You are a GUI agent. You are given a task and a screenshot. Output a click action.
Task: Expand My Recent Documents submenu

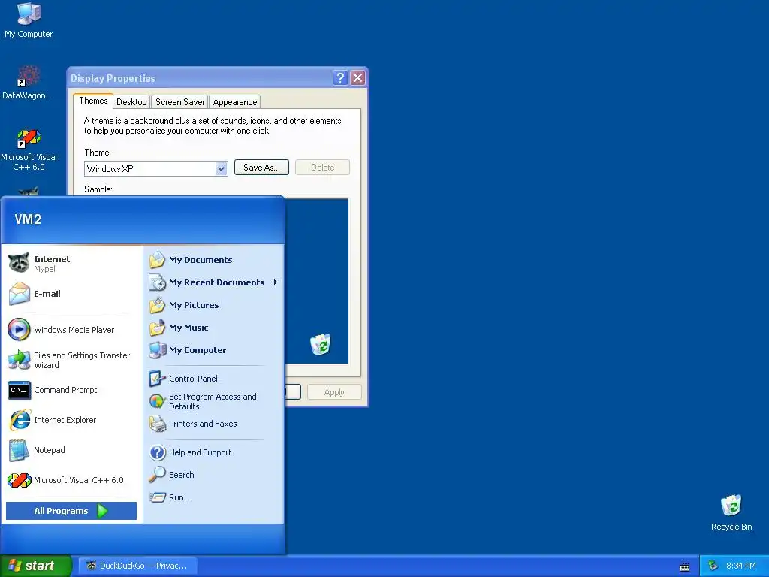pyautogui.click(x=214, y=282)
